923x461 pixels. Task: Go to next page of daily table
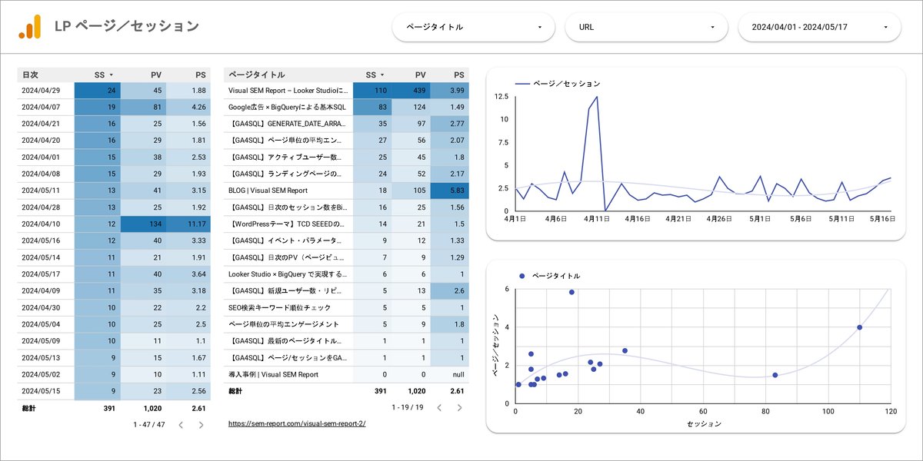pos(201,424)
